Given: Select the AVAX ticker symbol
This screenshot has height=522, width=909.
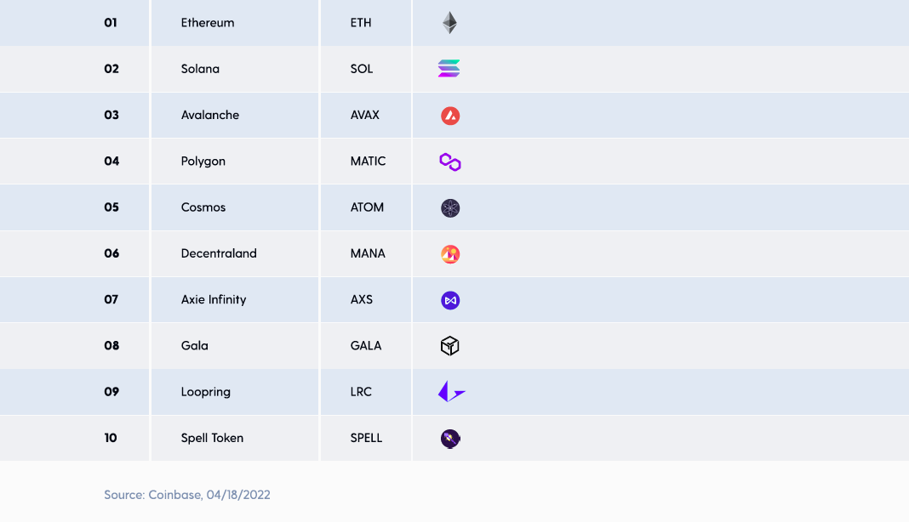Looking at the screenshot, I should click(364, 115).
